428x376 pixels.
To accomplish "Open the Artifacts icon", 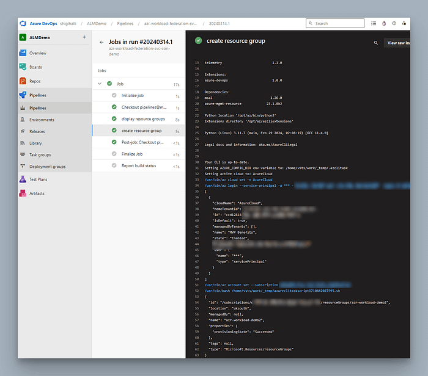I will [23, 193].
